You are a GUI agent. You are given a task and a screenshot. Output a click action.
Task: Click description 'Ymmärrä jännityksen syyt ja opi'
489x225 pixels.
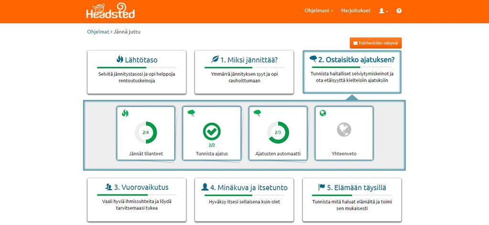pyautogui.click(x=244, y=74)
